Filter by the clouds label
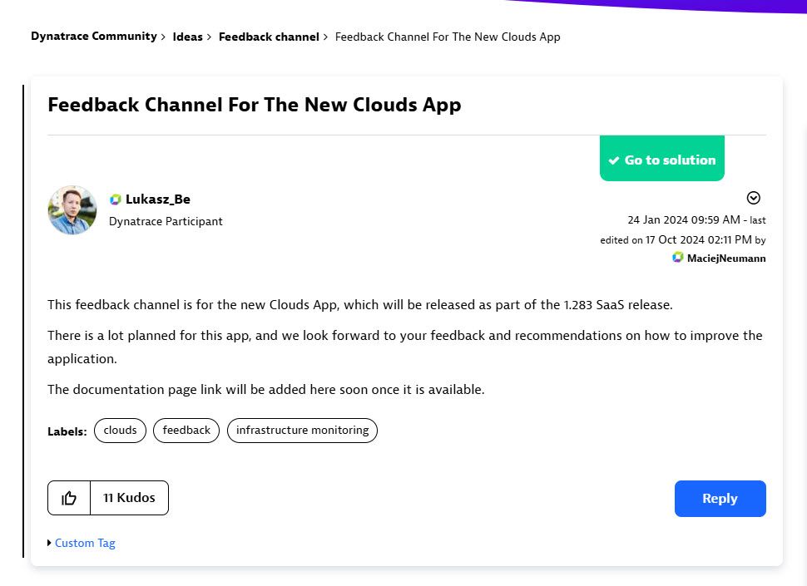This screenshot has width=807, height=586. click(x=120, y=431)
